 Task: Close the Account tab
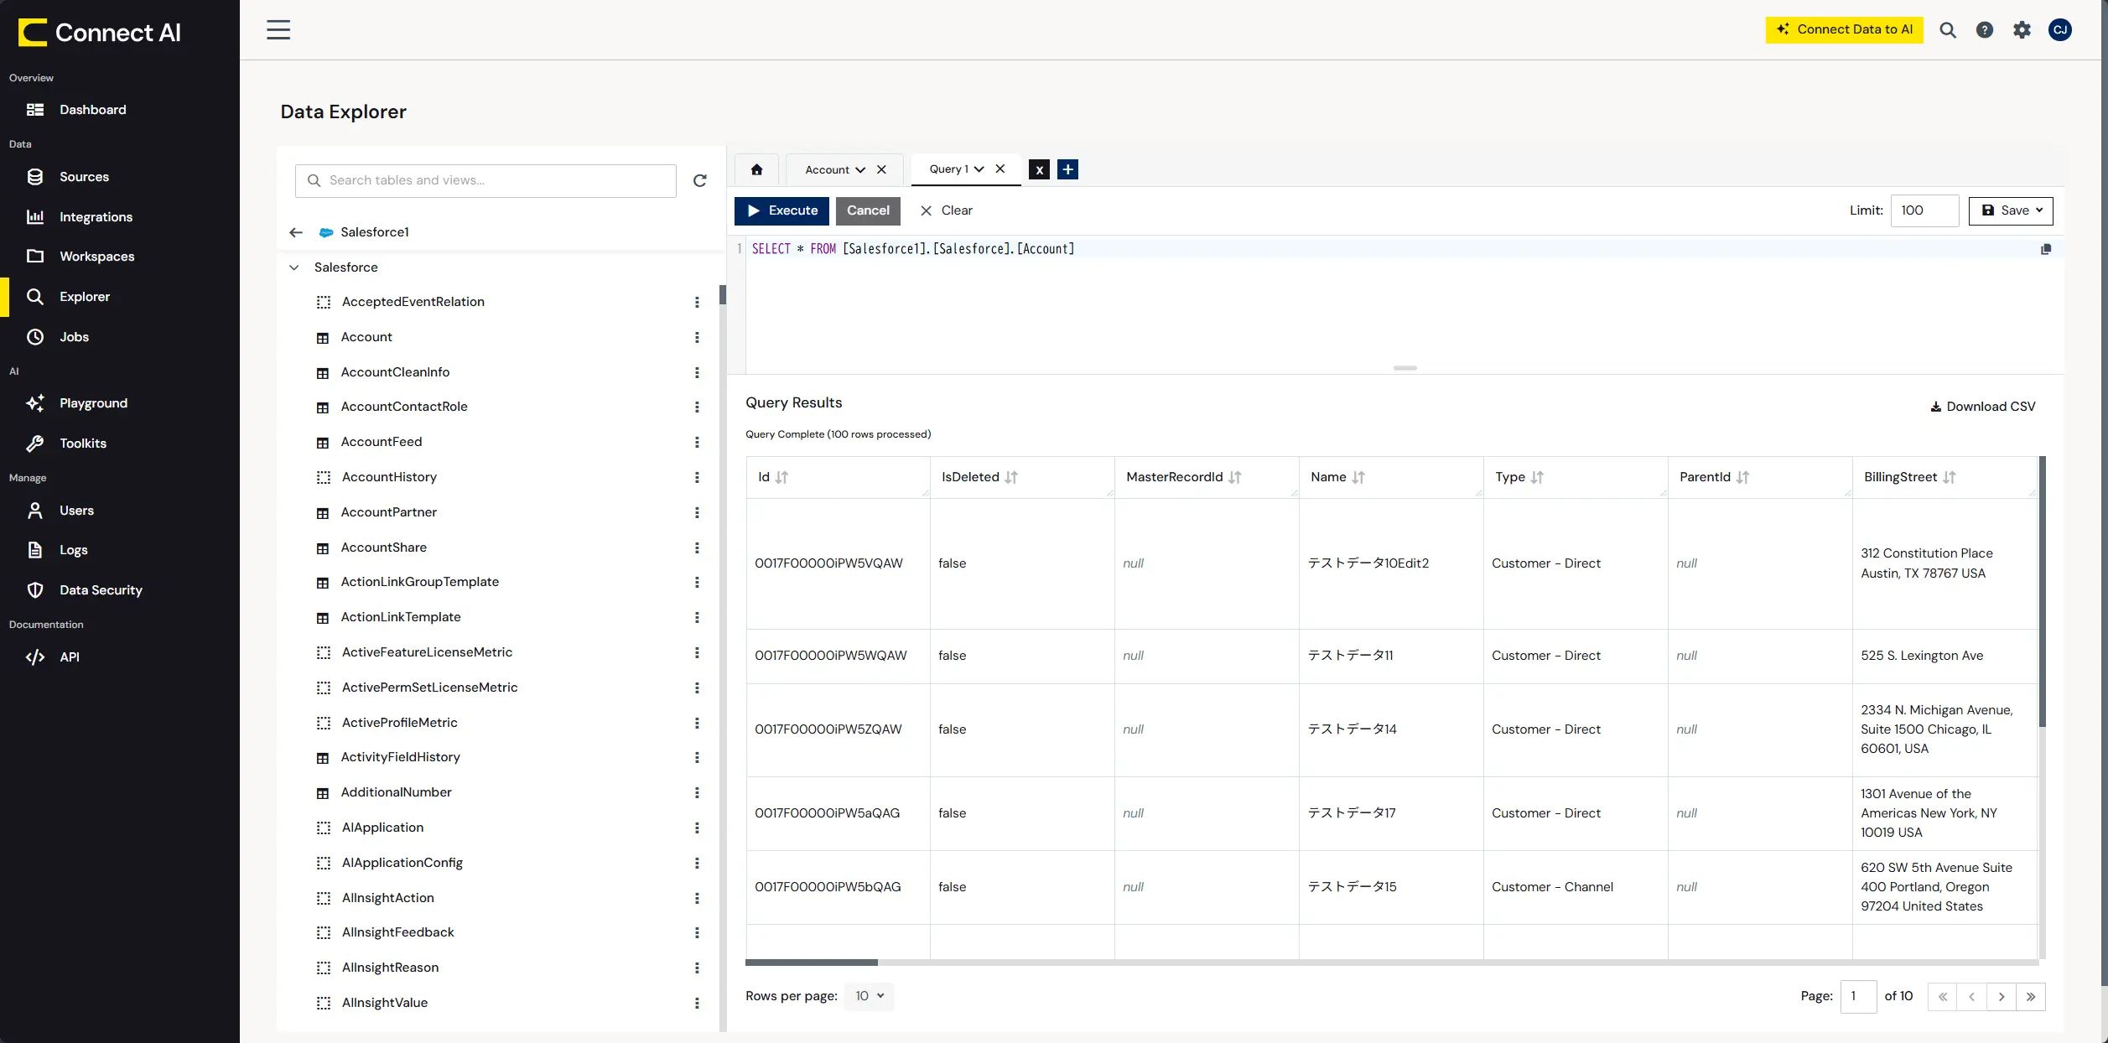pos(881,169)
